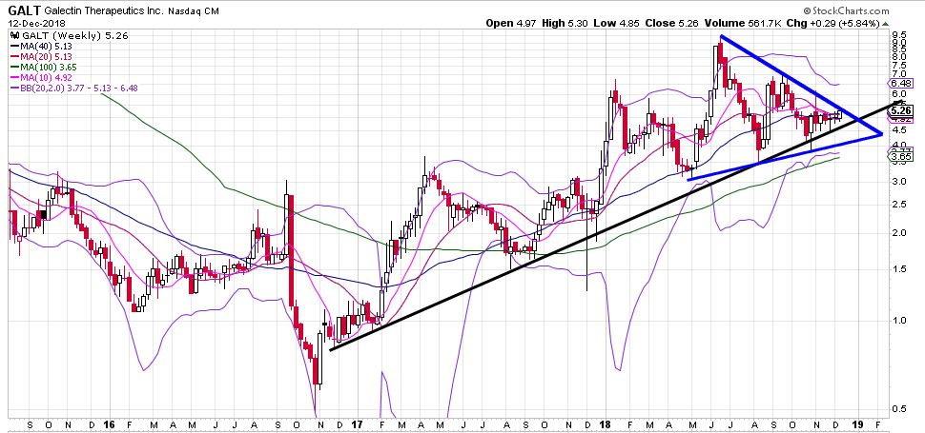The height and width of the screenshot is (433, 925).
Task: Click the '18' year label on time axis
Action: [x=606, y=423]
